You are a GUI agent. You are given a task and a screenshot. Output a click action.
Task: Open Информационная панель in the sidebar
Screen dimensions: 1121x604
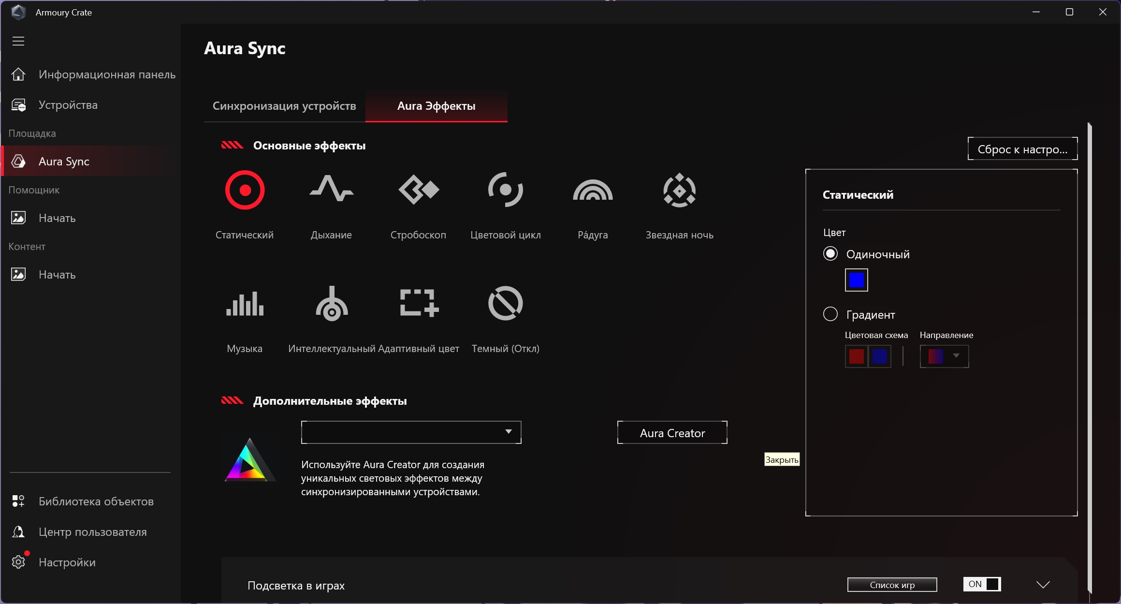(x=92, y=74)
